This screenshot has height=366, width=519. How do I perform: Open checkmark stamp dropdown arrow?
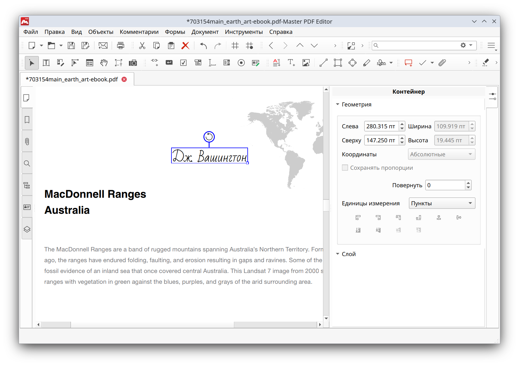(432, 63)
